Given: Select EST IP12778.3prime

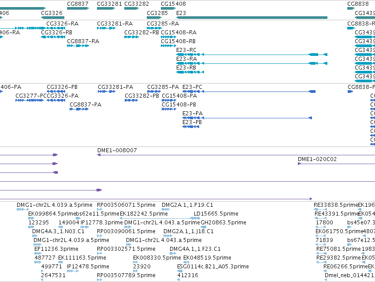Looking at the screenshot, I should [x=102, y=223].
